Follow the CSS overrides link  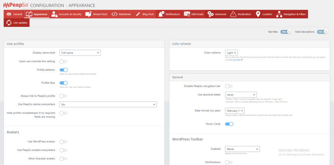point(234,60)
